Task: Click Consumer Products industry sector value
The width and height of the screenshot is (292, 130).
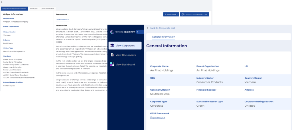Action: (209, 82)
